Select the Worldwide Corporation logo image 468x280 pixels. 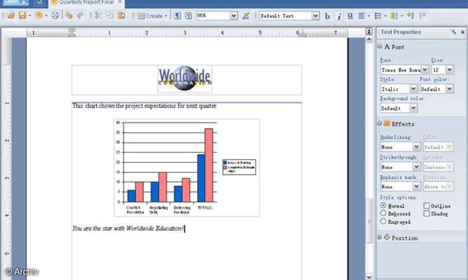pos(185,79)
